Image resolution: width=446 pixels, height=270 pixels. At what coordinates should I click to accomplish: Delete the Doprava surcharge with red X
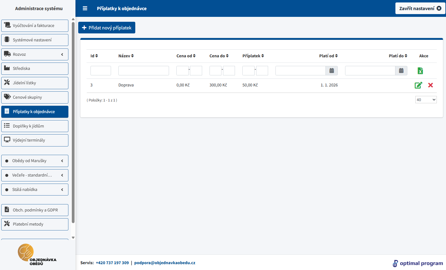pos(430,85)
